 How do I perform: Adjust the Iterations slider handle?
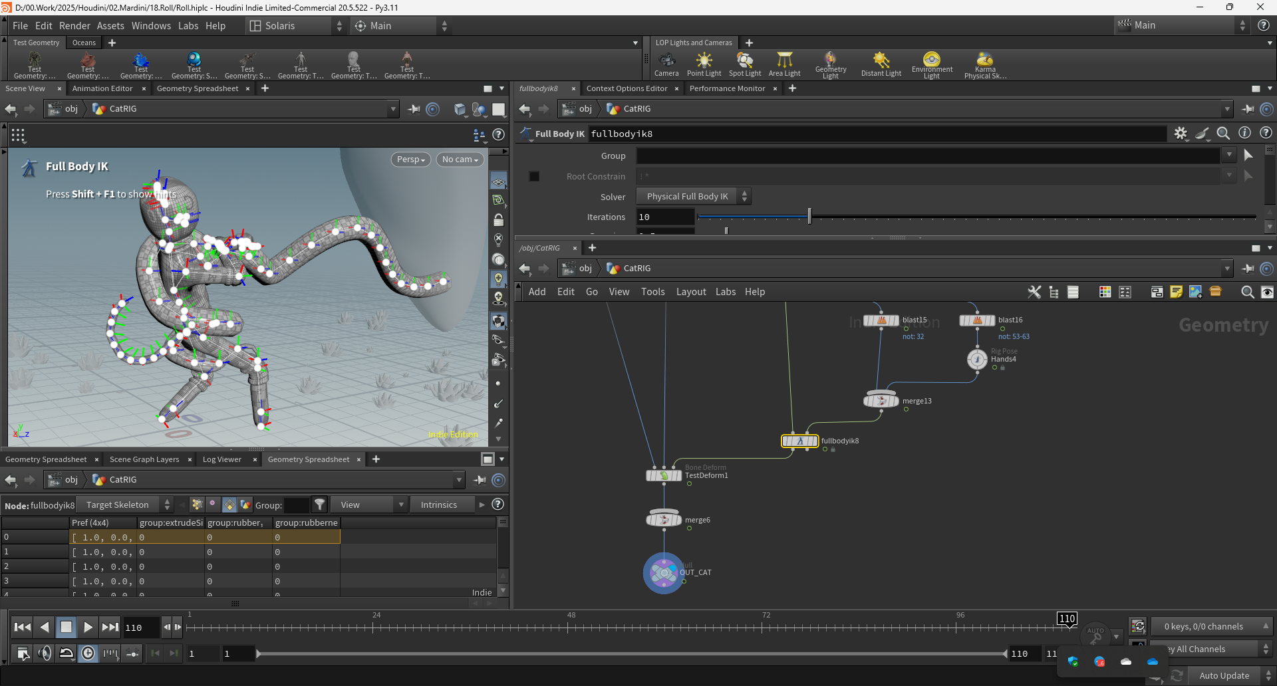[x=809, y=216]
